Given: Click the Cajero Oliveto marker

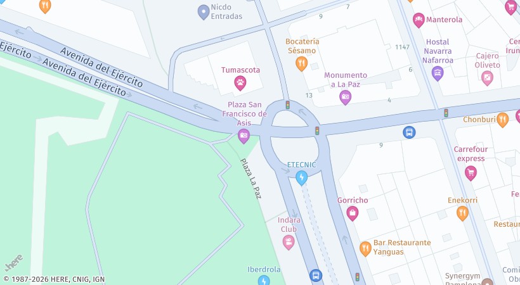Looking at the screenshot, I should 487,78.
